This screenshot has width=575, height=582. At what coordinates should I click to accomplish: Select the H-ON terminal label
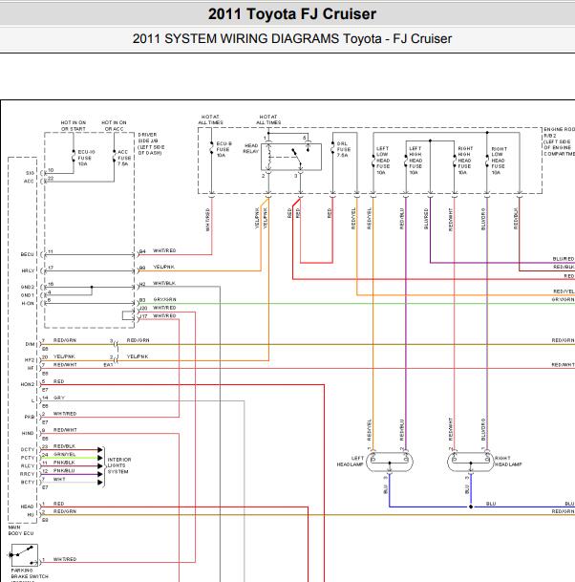point(28,304)
